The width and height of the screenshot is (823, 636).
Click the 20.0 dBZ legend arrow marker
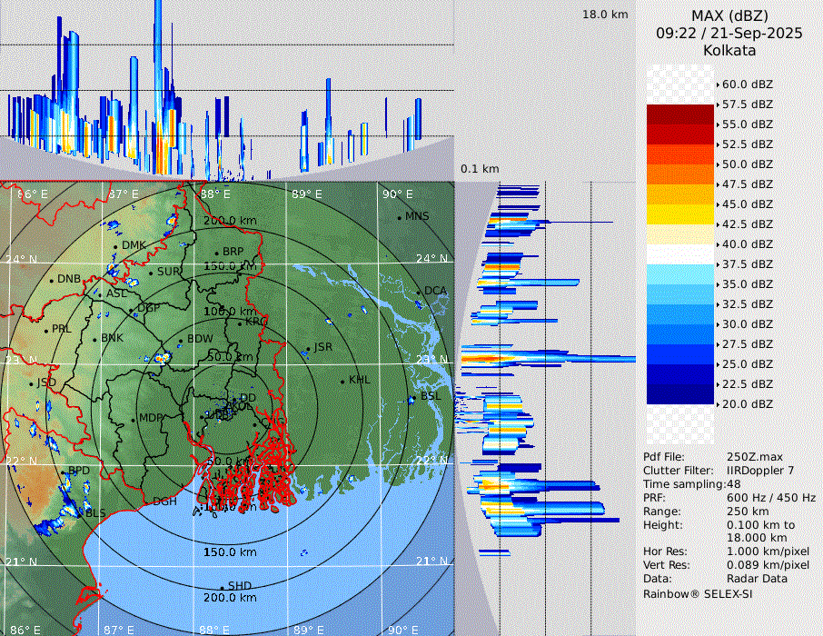pos(719,404)
